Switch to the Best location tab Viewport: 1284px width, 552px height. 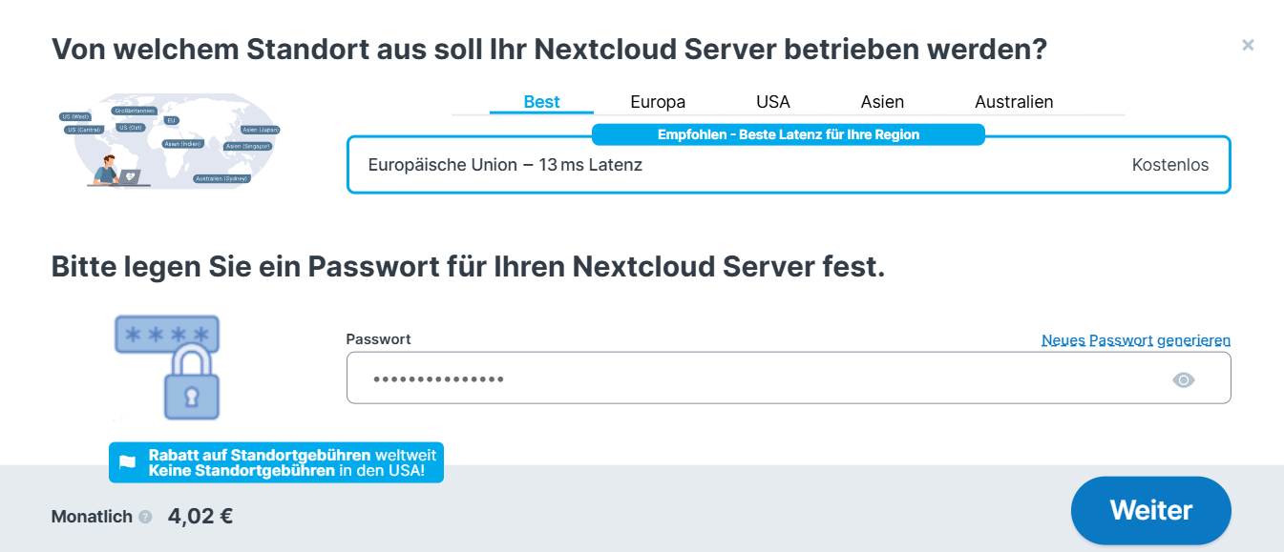point(541,102)
